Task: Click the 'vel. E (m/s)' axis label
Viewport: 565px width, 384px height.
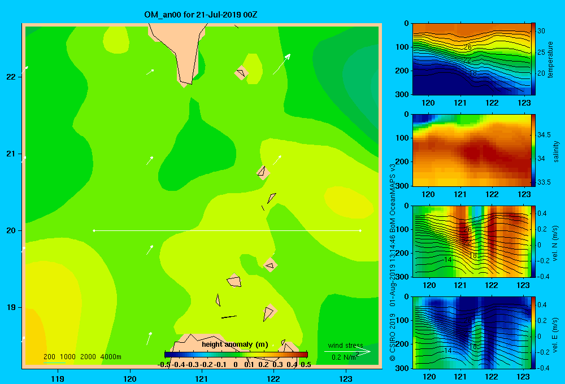Action: (x=555, y=334)
